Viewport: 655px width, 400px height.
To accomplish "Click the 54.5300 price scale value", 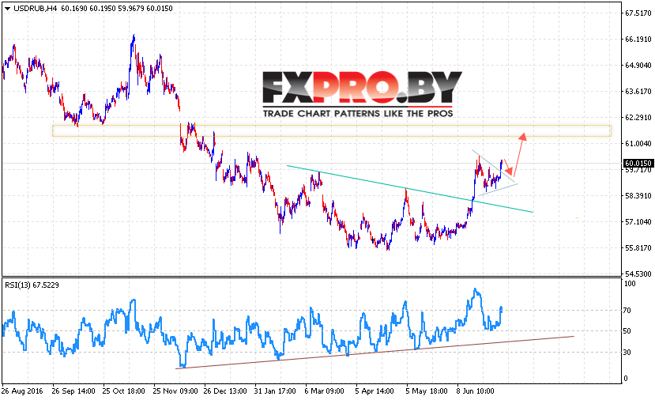I will click(x=638, y=274).
